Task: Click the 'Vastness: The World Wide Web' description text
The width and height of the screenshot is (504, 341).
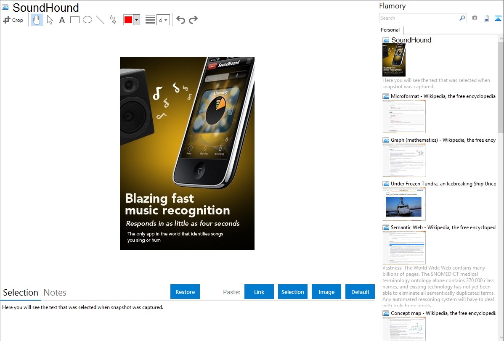Action: [x=438, y=287]
